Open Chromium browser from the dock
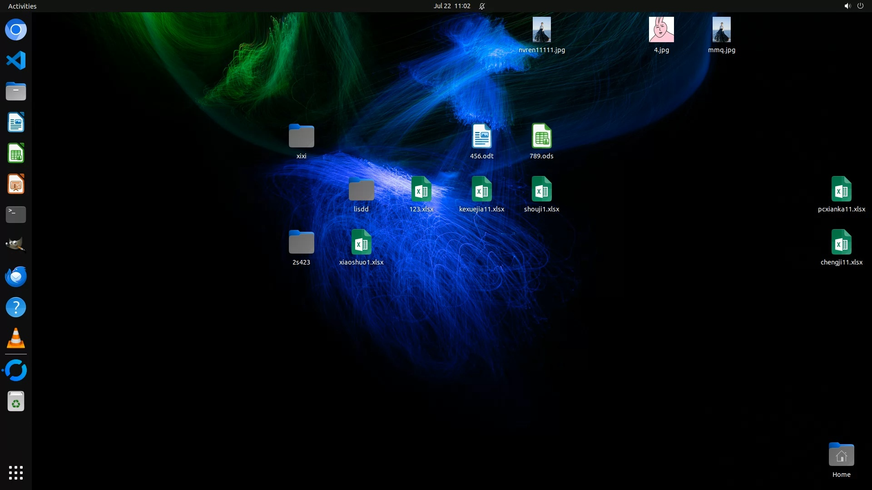The width and height of the screenshot is (872, 490). 16,30
